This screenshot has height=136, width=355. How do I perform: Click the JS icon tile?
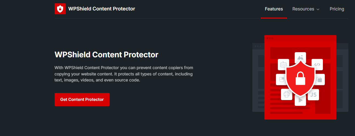(313, 95)
